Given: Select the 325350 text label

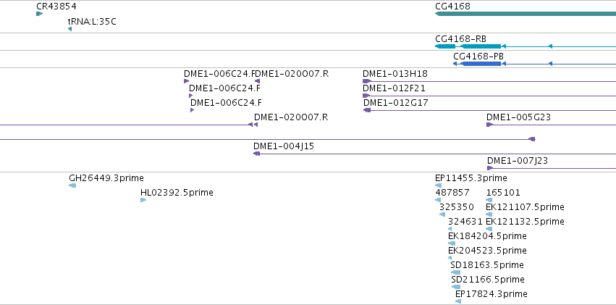Looking at the screenshot, I should point(457,207).
